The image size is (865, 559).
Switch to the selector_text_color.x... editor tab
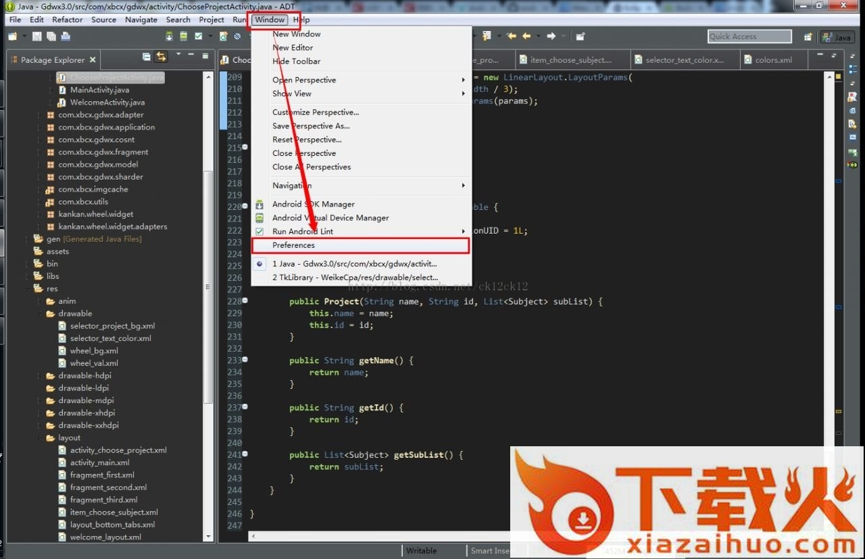684,60
